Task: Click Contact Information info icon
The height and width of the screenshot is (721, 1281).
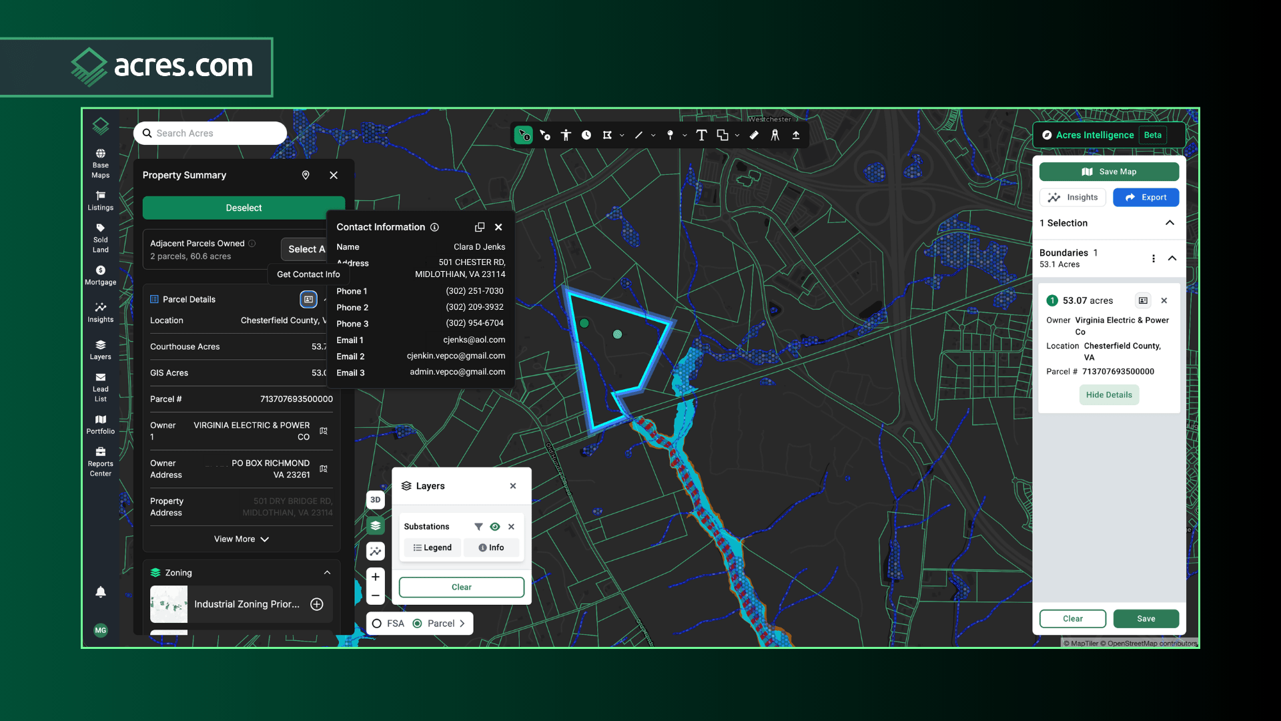Action: click(434, 227)
